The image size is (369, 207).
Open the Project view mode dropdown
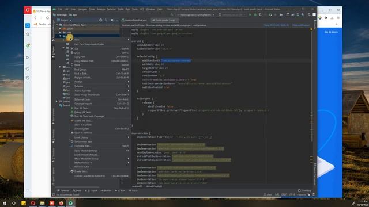[x=64, y=20]
